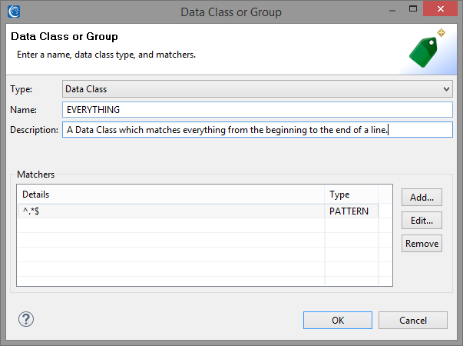Minimize the Data Class or Group dialog
This screenshot has width=463, height=346.
coord(392,11)
